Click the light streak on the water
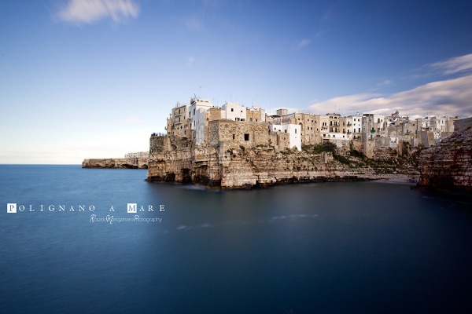This screenshot has width=472, height=314. coord(291,217)
